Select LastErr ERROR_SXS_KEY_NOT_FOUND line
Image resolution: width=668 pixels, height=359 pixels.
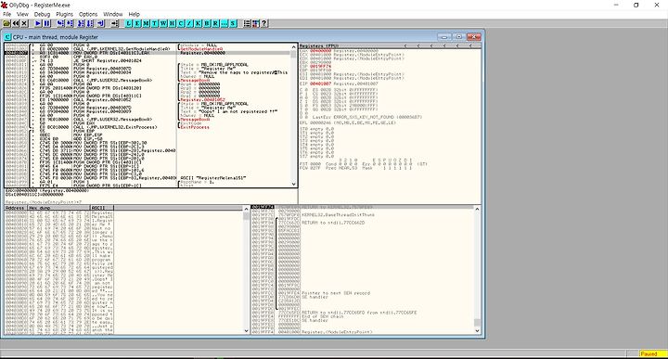click(x=367, y=117)
